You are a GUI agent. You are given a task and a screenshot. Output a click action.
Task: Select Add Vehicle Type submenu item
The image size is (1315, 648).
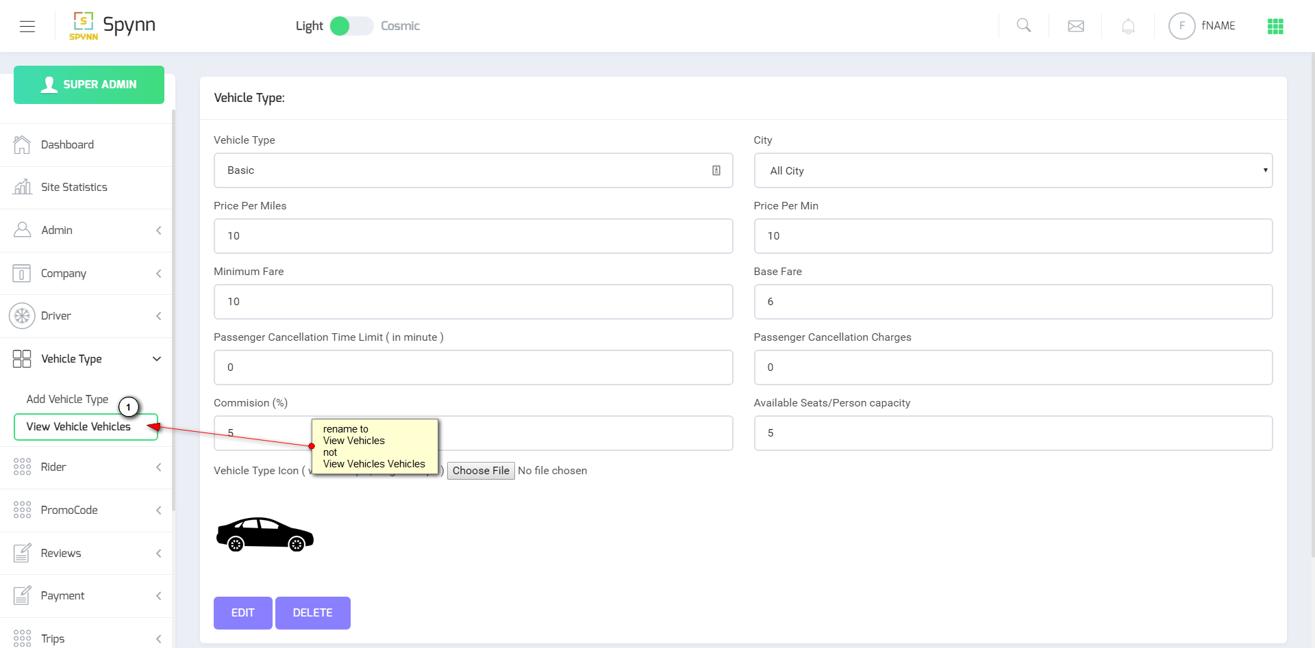67,399
